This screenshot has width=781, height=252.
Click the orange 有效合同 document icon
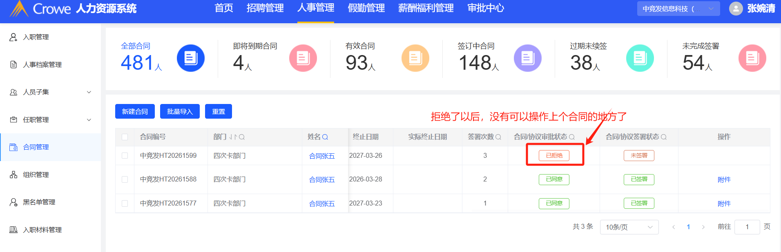(x=415, y=58)
